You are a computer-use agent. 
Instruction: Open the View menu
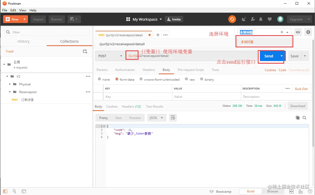pos(23,10)
